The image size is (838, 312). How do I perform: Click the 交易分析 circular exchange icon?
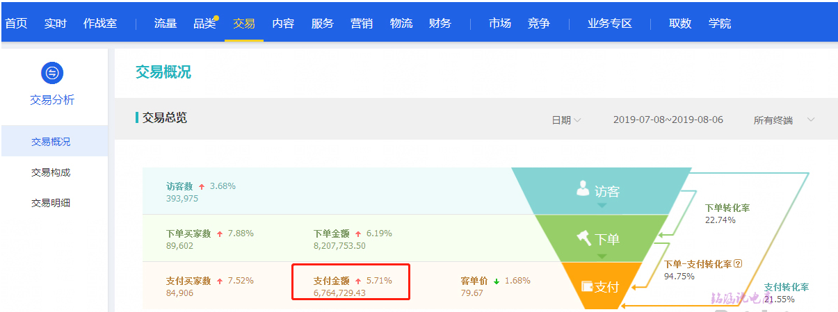(52, 72)
